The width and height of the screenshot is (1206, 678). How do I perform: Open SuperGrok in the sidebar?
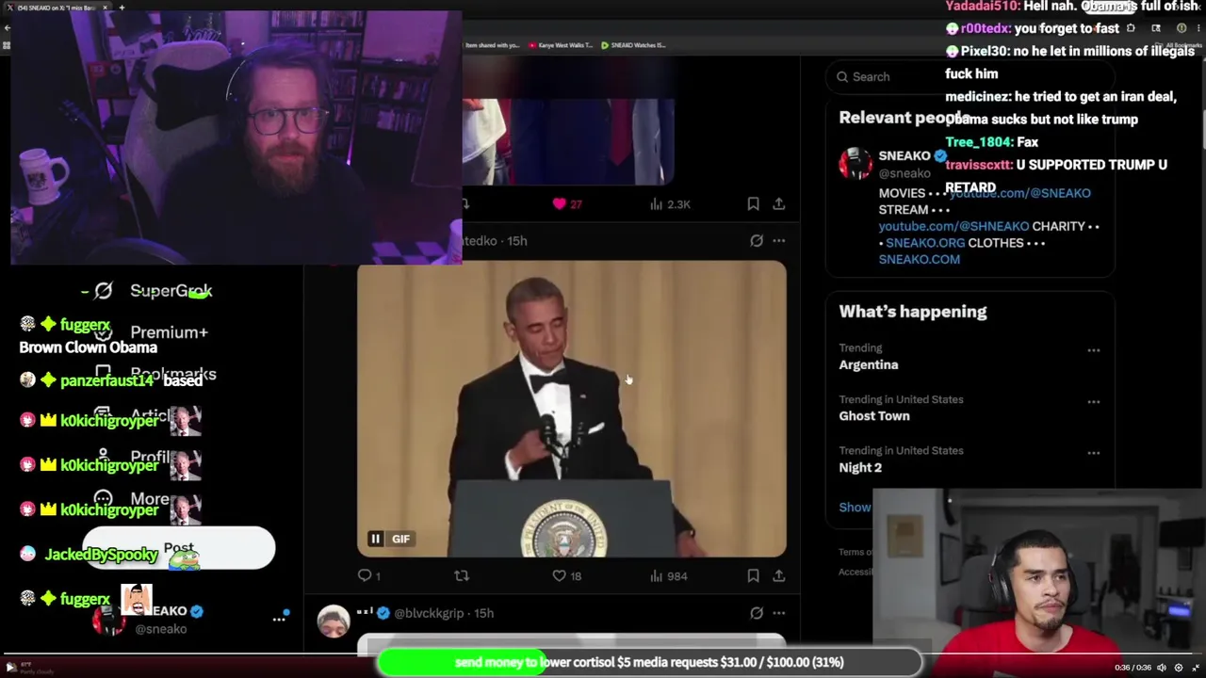click(154, 291)
